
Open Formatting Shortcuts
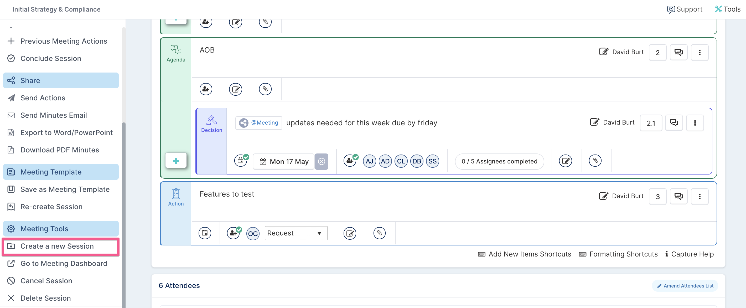coord(618,254)
